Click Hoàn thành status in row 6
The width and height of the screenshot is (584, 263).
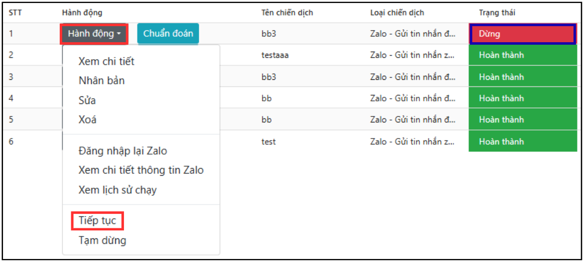[x=522, y=142]
